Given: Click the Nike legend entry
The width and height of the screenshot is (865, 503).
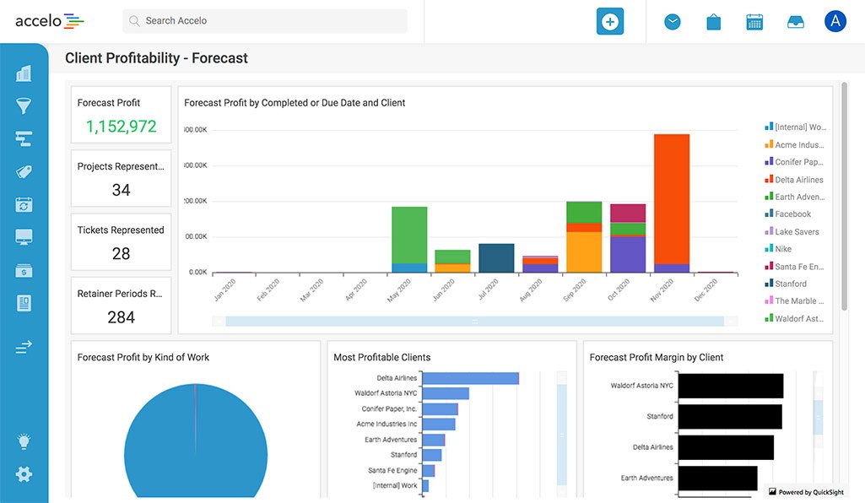Looking at the screenshot, I should coord(778,249).
